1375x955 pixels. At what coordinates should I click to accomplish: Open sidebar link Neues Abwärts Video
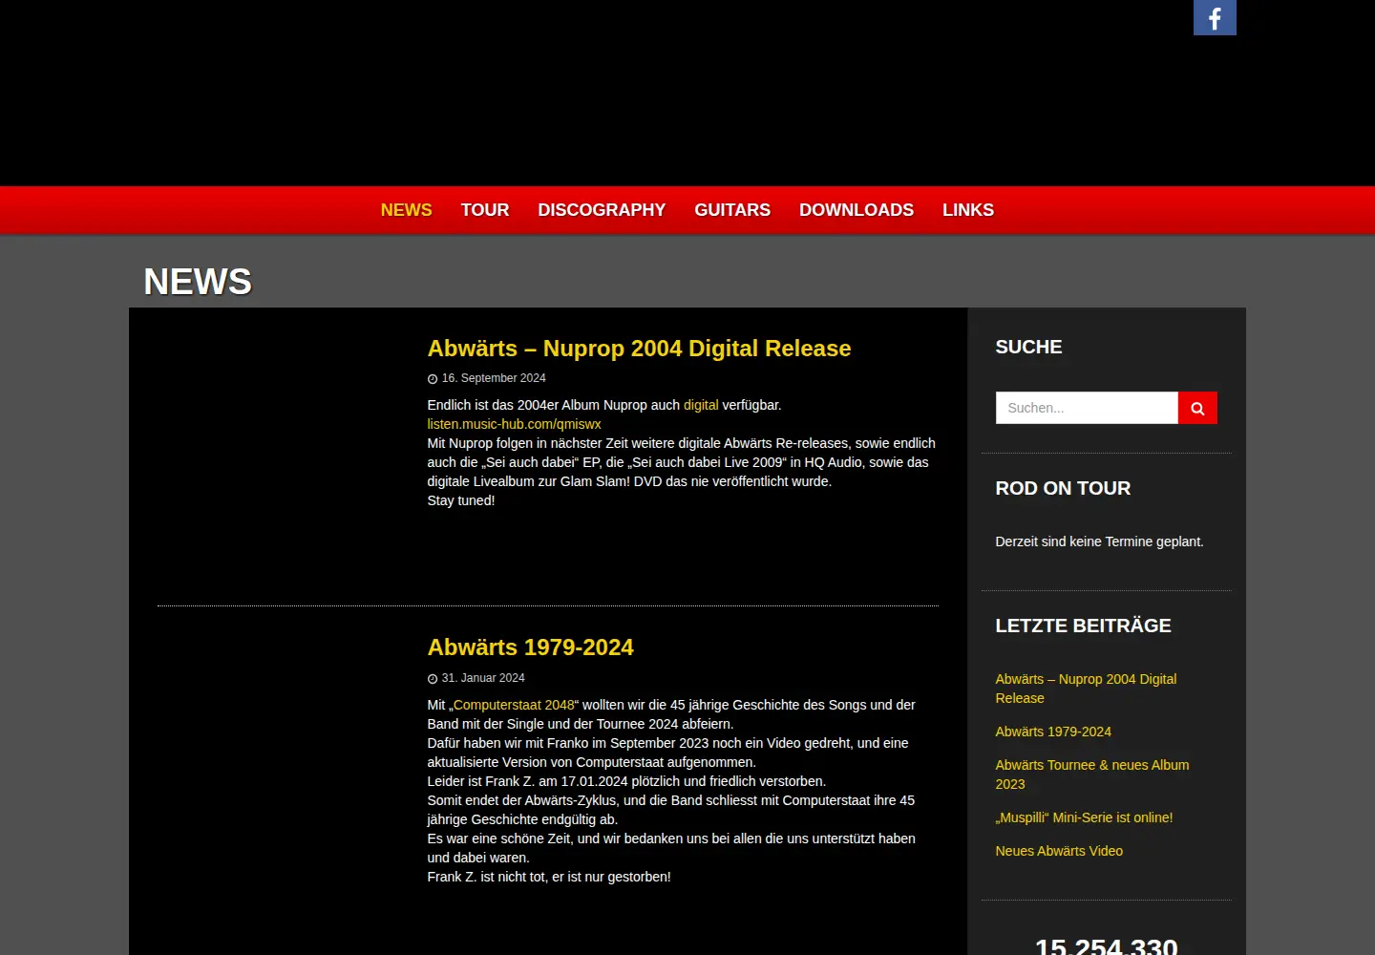(x=1059, y=851)
